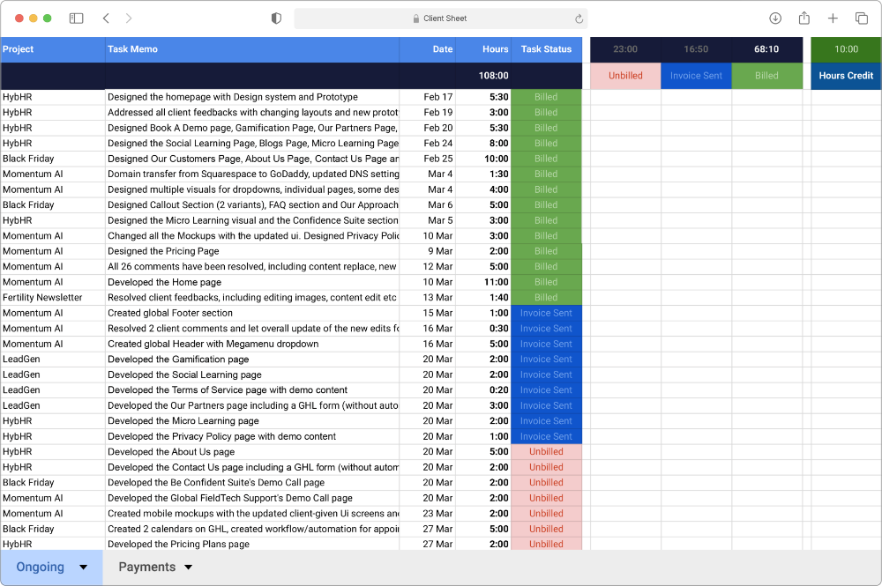This screenshot has width=882, height=586.
Task: Open the Payments sheet dropdown arrow
Action: pyautogui.click(x=187, y=567)
